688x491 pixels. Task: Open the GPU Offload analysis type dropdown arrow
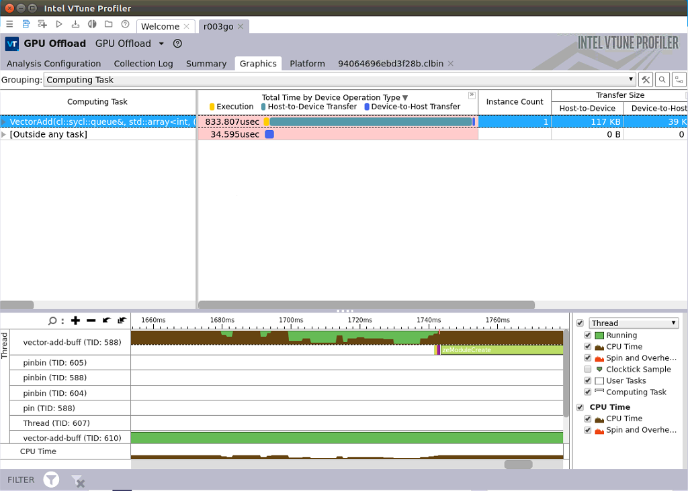point(161,44)
